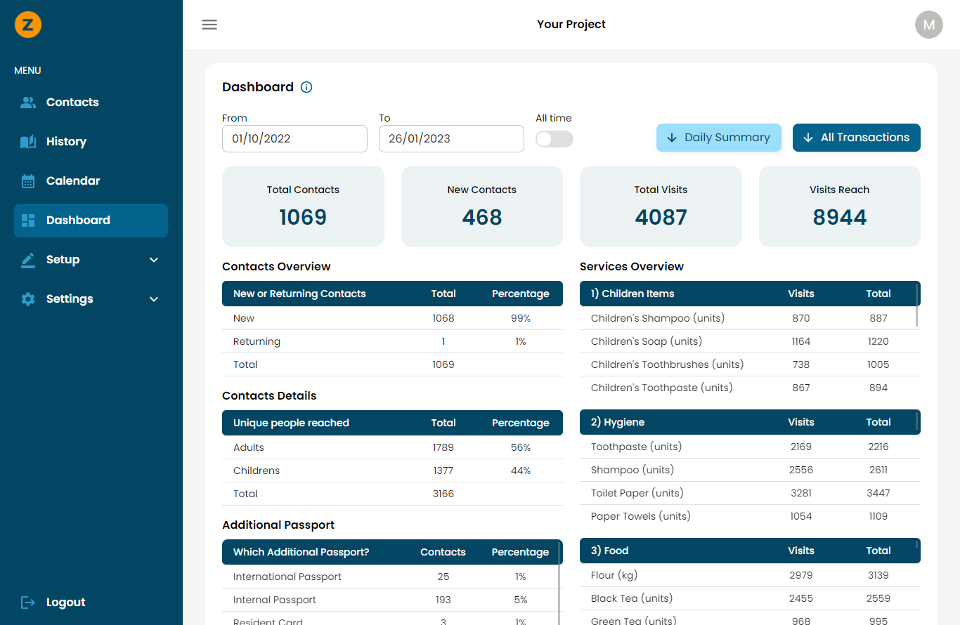
Task: Click the orange Z logo
Action: click(28, 25)
